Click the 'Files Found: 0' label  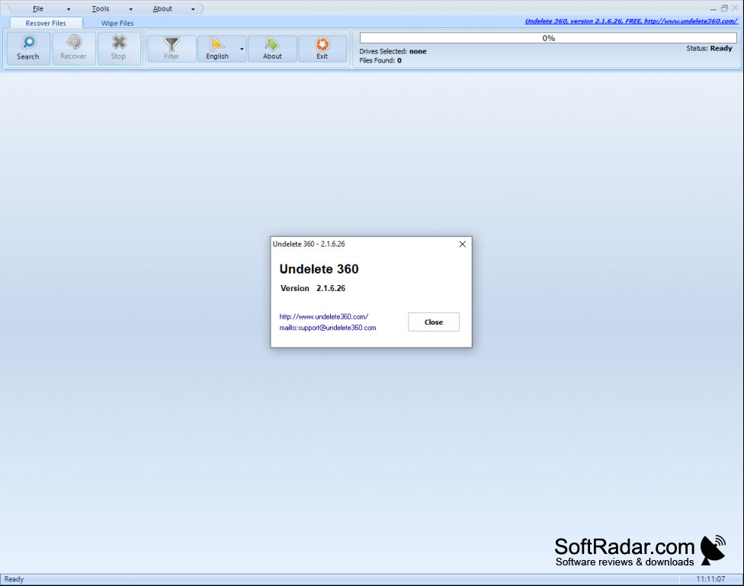380,60
